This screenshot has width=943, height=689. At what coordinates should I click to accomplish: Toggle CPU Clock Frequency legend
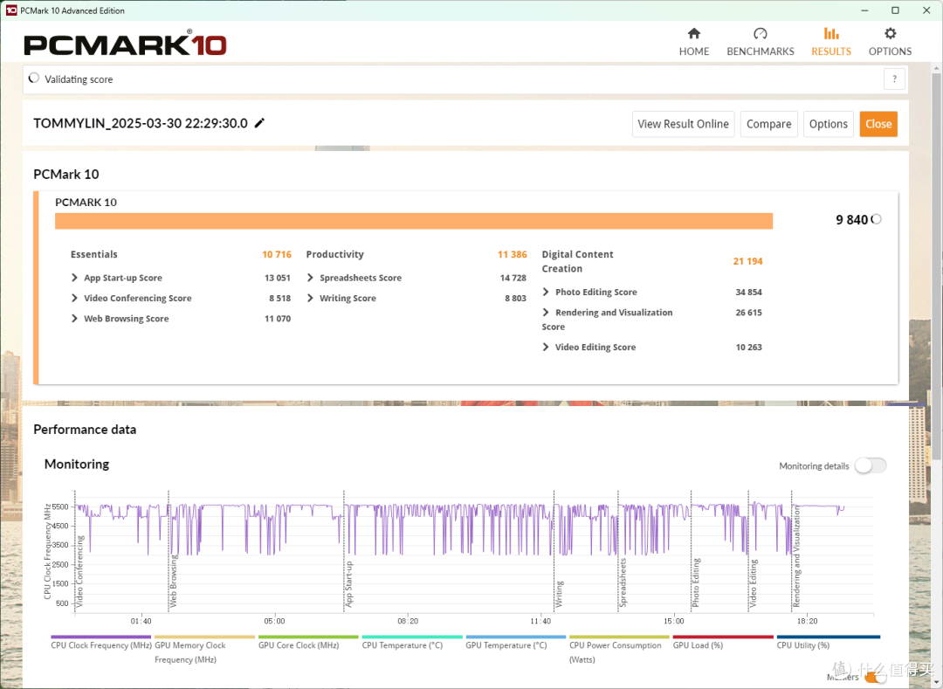[101, 642]
